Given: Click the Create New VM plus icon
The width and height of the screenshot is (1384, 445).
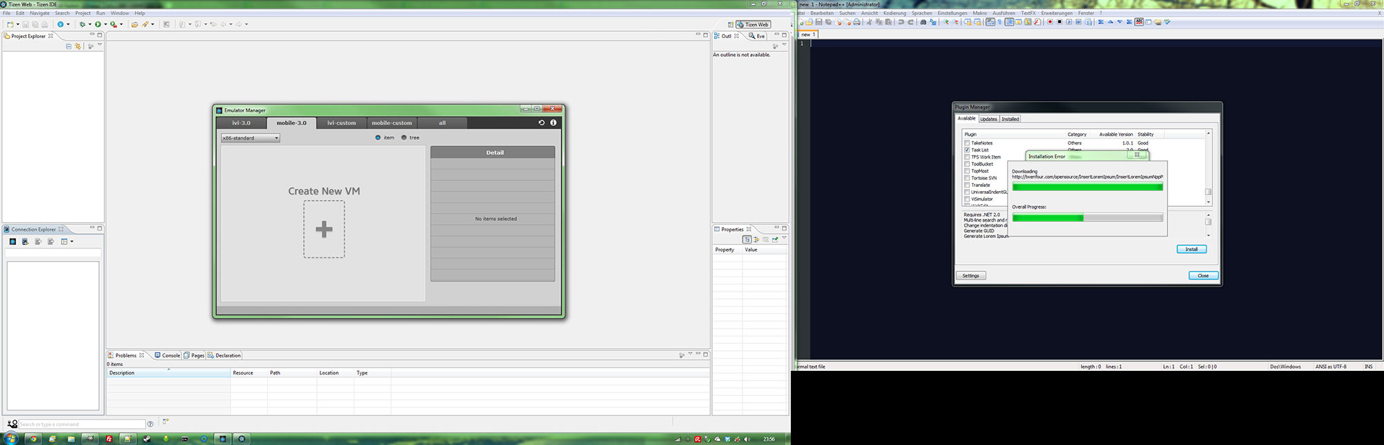Looking at the screenshot, I should pos(324,229).
